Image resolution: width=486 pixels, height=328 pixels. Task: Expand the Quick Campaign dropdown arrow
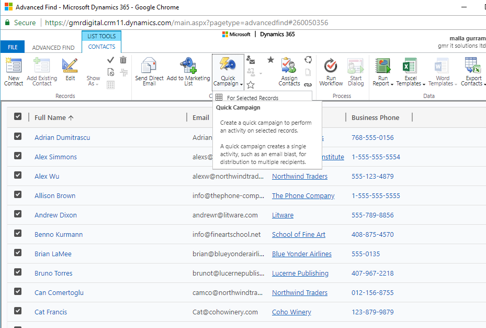tap(242, 84)
